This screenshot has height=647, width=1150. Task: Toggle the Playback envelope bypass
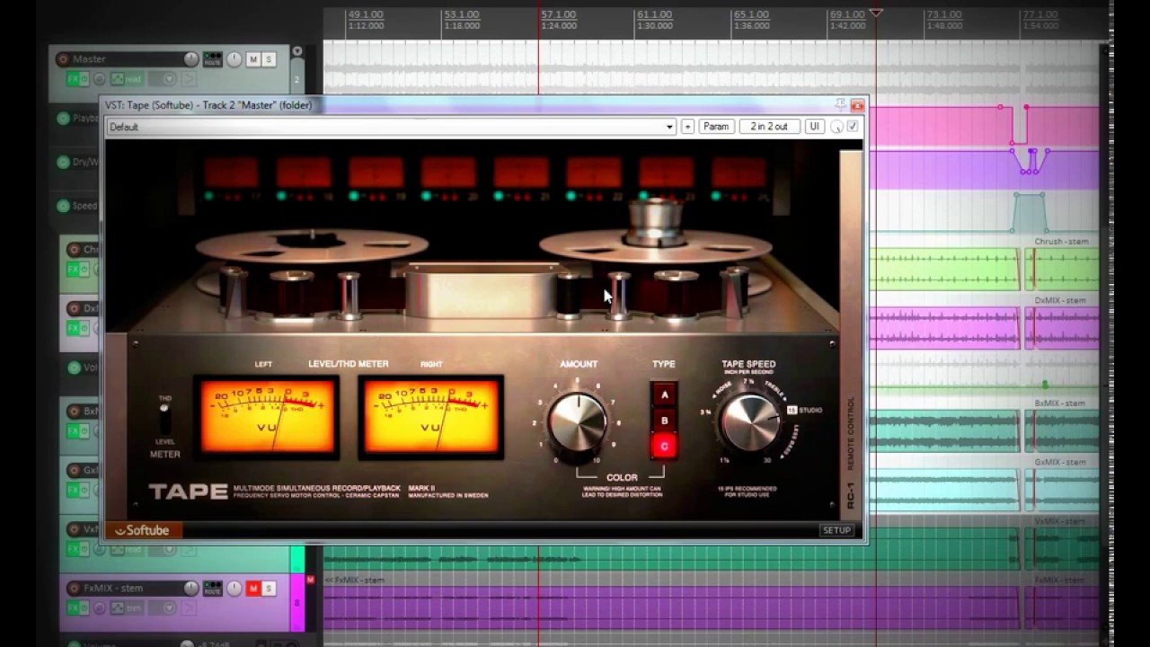pos(63,119)
